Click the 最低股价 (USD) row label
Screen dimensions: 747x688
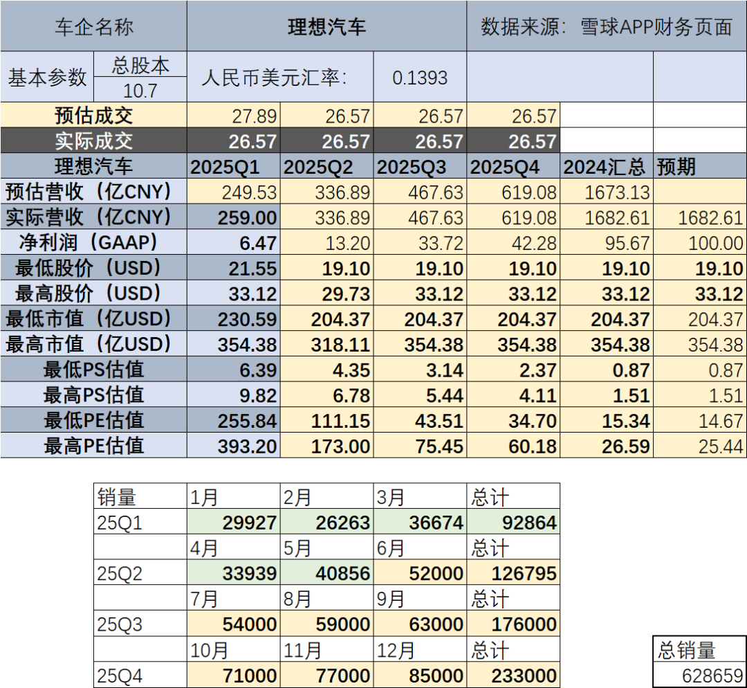93,267
